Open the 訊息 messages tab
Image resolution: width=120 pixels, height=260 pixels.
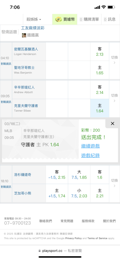(x=110, y=19)
